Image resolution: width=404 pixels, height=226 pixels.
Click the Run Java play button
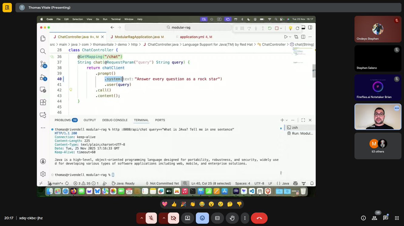286,37
